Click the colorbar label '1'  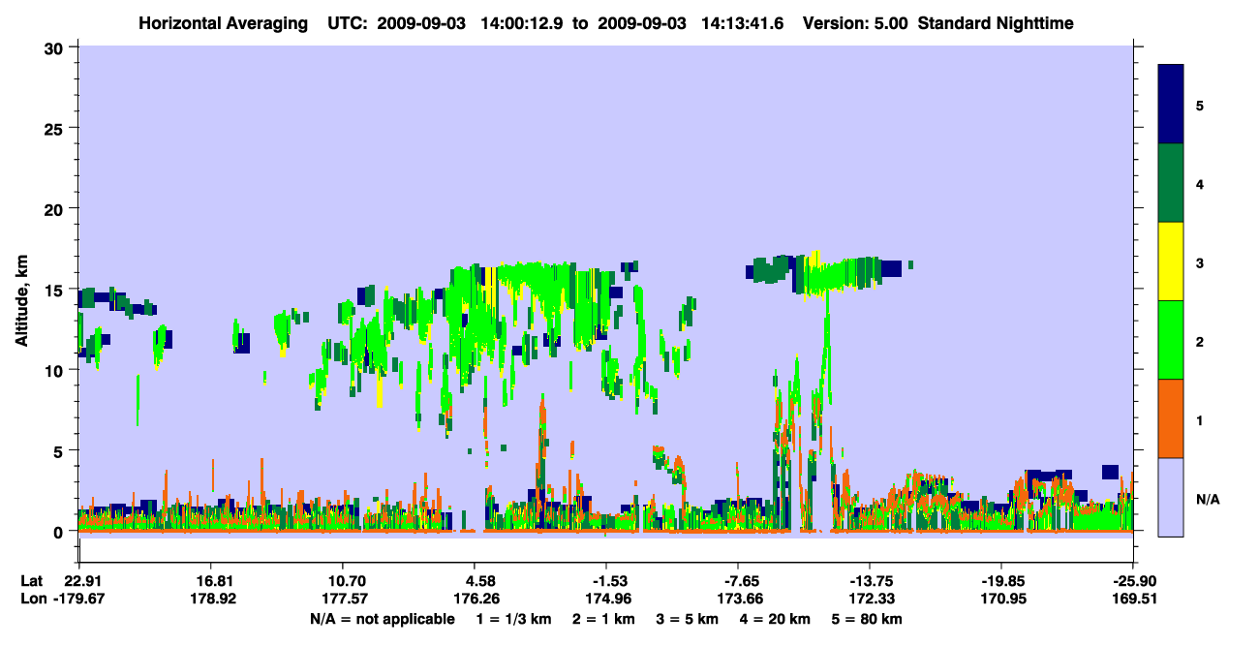(1200, 420)
